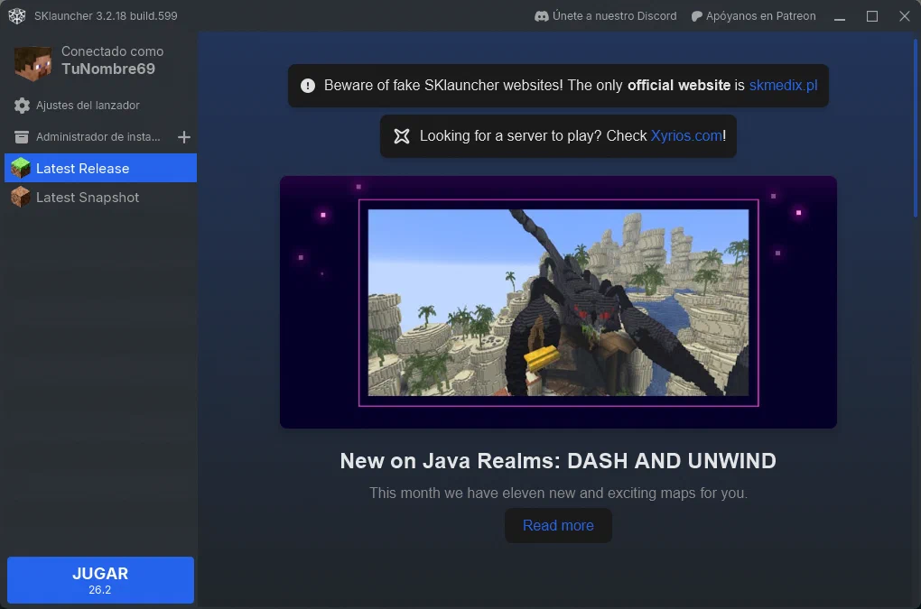Viewport: 921px width, 609px height.
Task: Click Read more on the Java Realms news
Action: coord(558,525)
